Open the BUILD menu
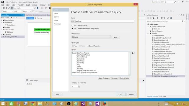Image resolution: width=189 pixels, height=106 pixels. pyautogui.click(x=28, y=5)
